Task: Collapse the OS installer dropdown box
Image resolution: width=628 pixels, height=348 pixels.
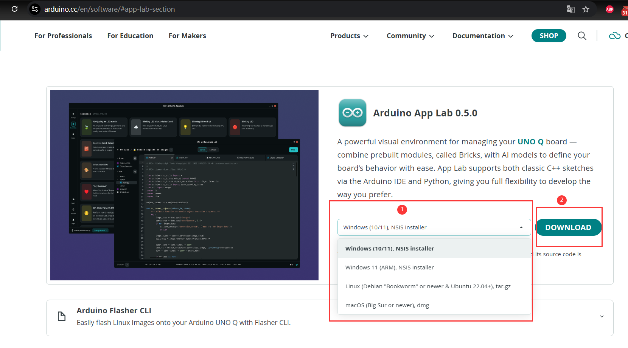Action: [434, 227]
